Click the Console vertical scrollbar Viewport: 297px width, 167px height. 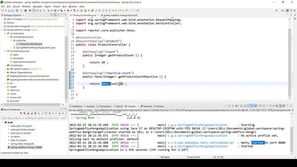coord(291,139)
